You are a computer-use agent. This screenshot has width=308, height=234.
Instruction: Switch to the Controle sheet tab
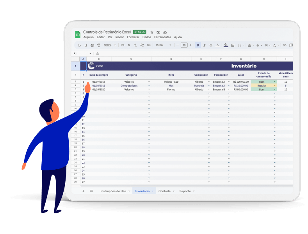pos(164,191)
